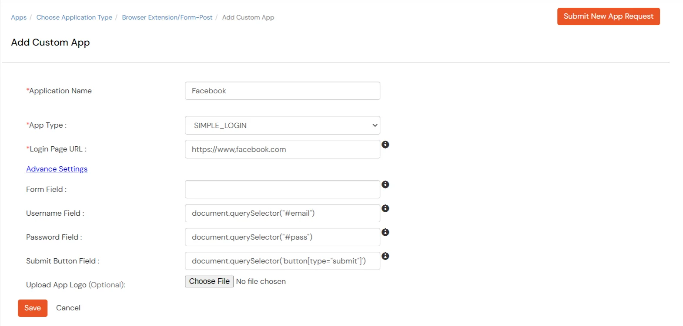Click Choose File for app logo

tap(209, 281)
